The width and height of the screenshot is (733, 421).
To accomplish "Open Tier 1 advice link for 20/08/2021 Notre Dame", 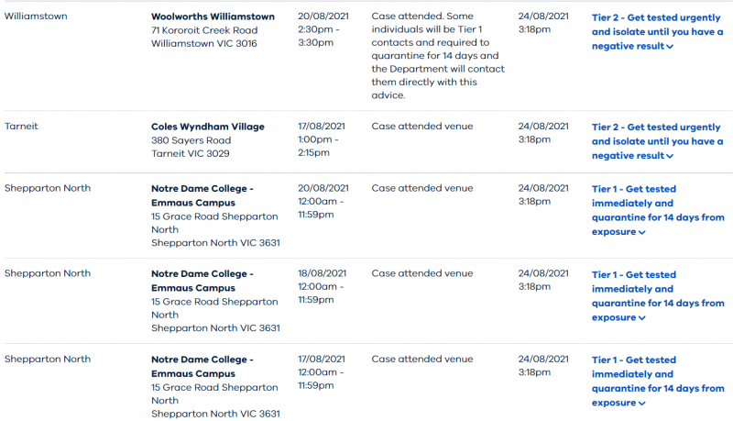I will [658, 211].
